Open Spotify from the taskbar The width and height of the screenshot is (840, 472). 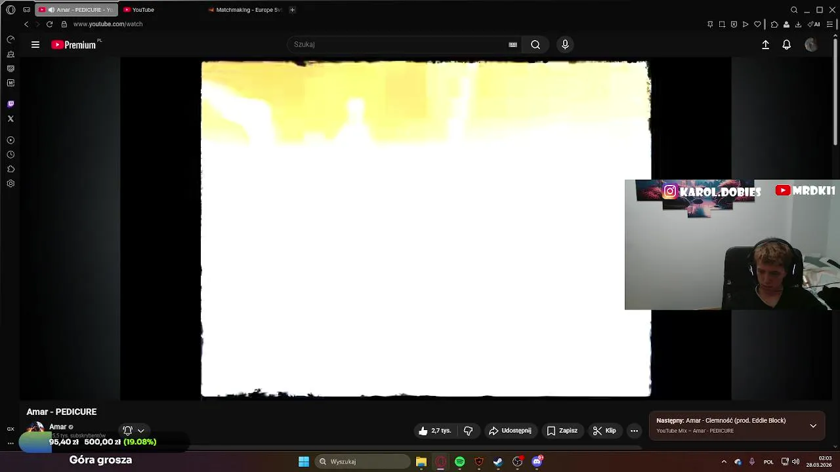pos(460,462)
